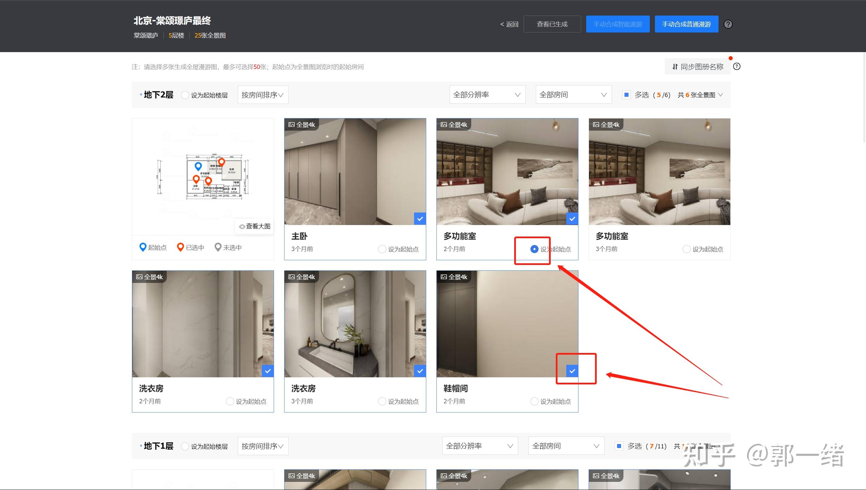866x490 pixels.
Task: Select 设为起始点 on 多功能室 2个月前 card
Action: click(x=534, y=249)
